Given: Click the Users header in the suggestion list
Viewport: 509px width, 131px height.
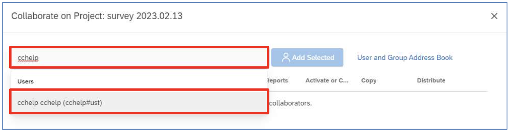Looking at the screenshot, I should click(x=26, y=81).
